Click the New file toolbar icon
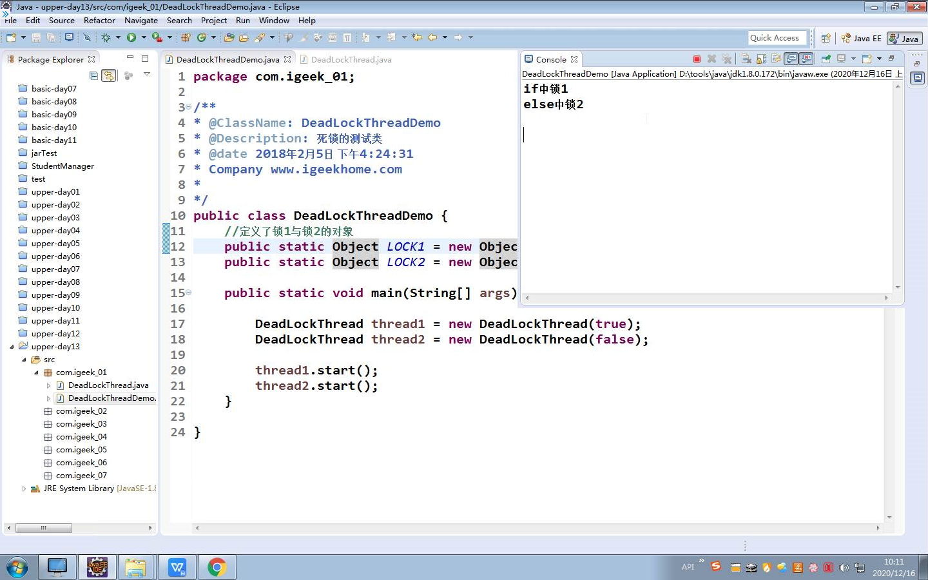928x580 pixels. (11, 37)
